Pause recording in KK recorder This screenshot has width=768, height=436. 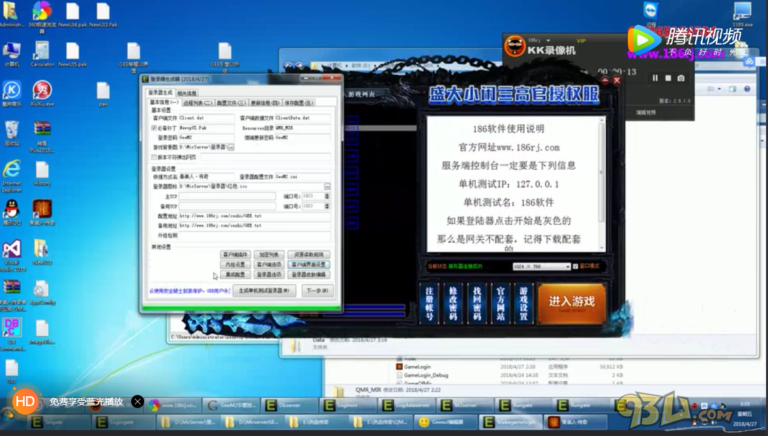[x=655, y=77]
